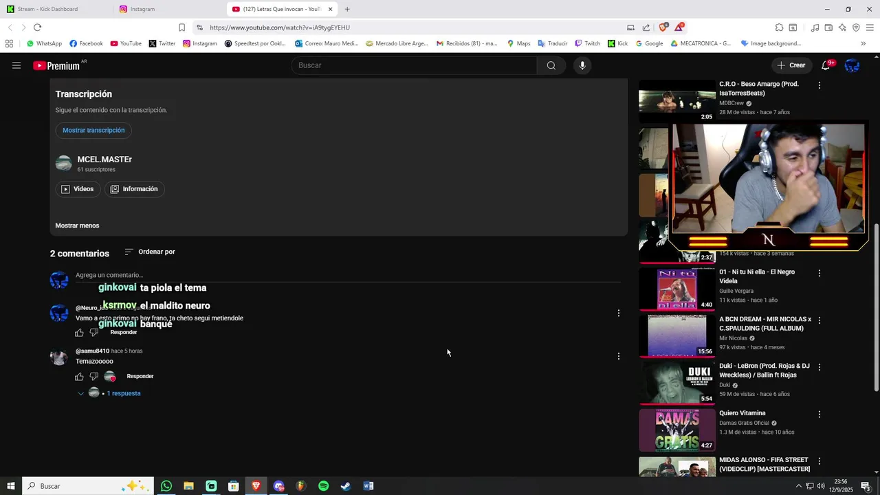880x495 pixels.
Task: Open A BCN DREAM album thumbnail
Action: click(x=677, y=335)
